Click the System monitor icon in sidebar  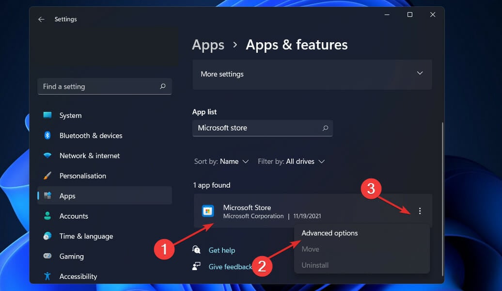coord(47,115)
